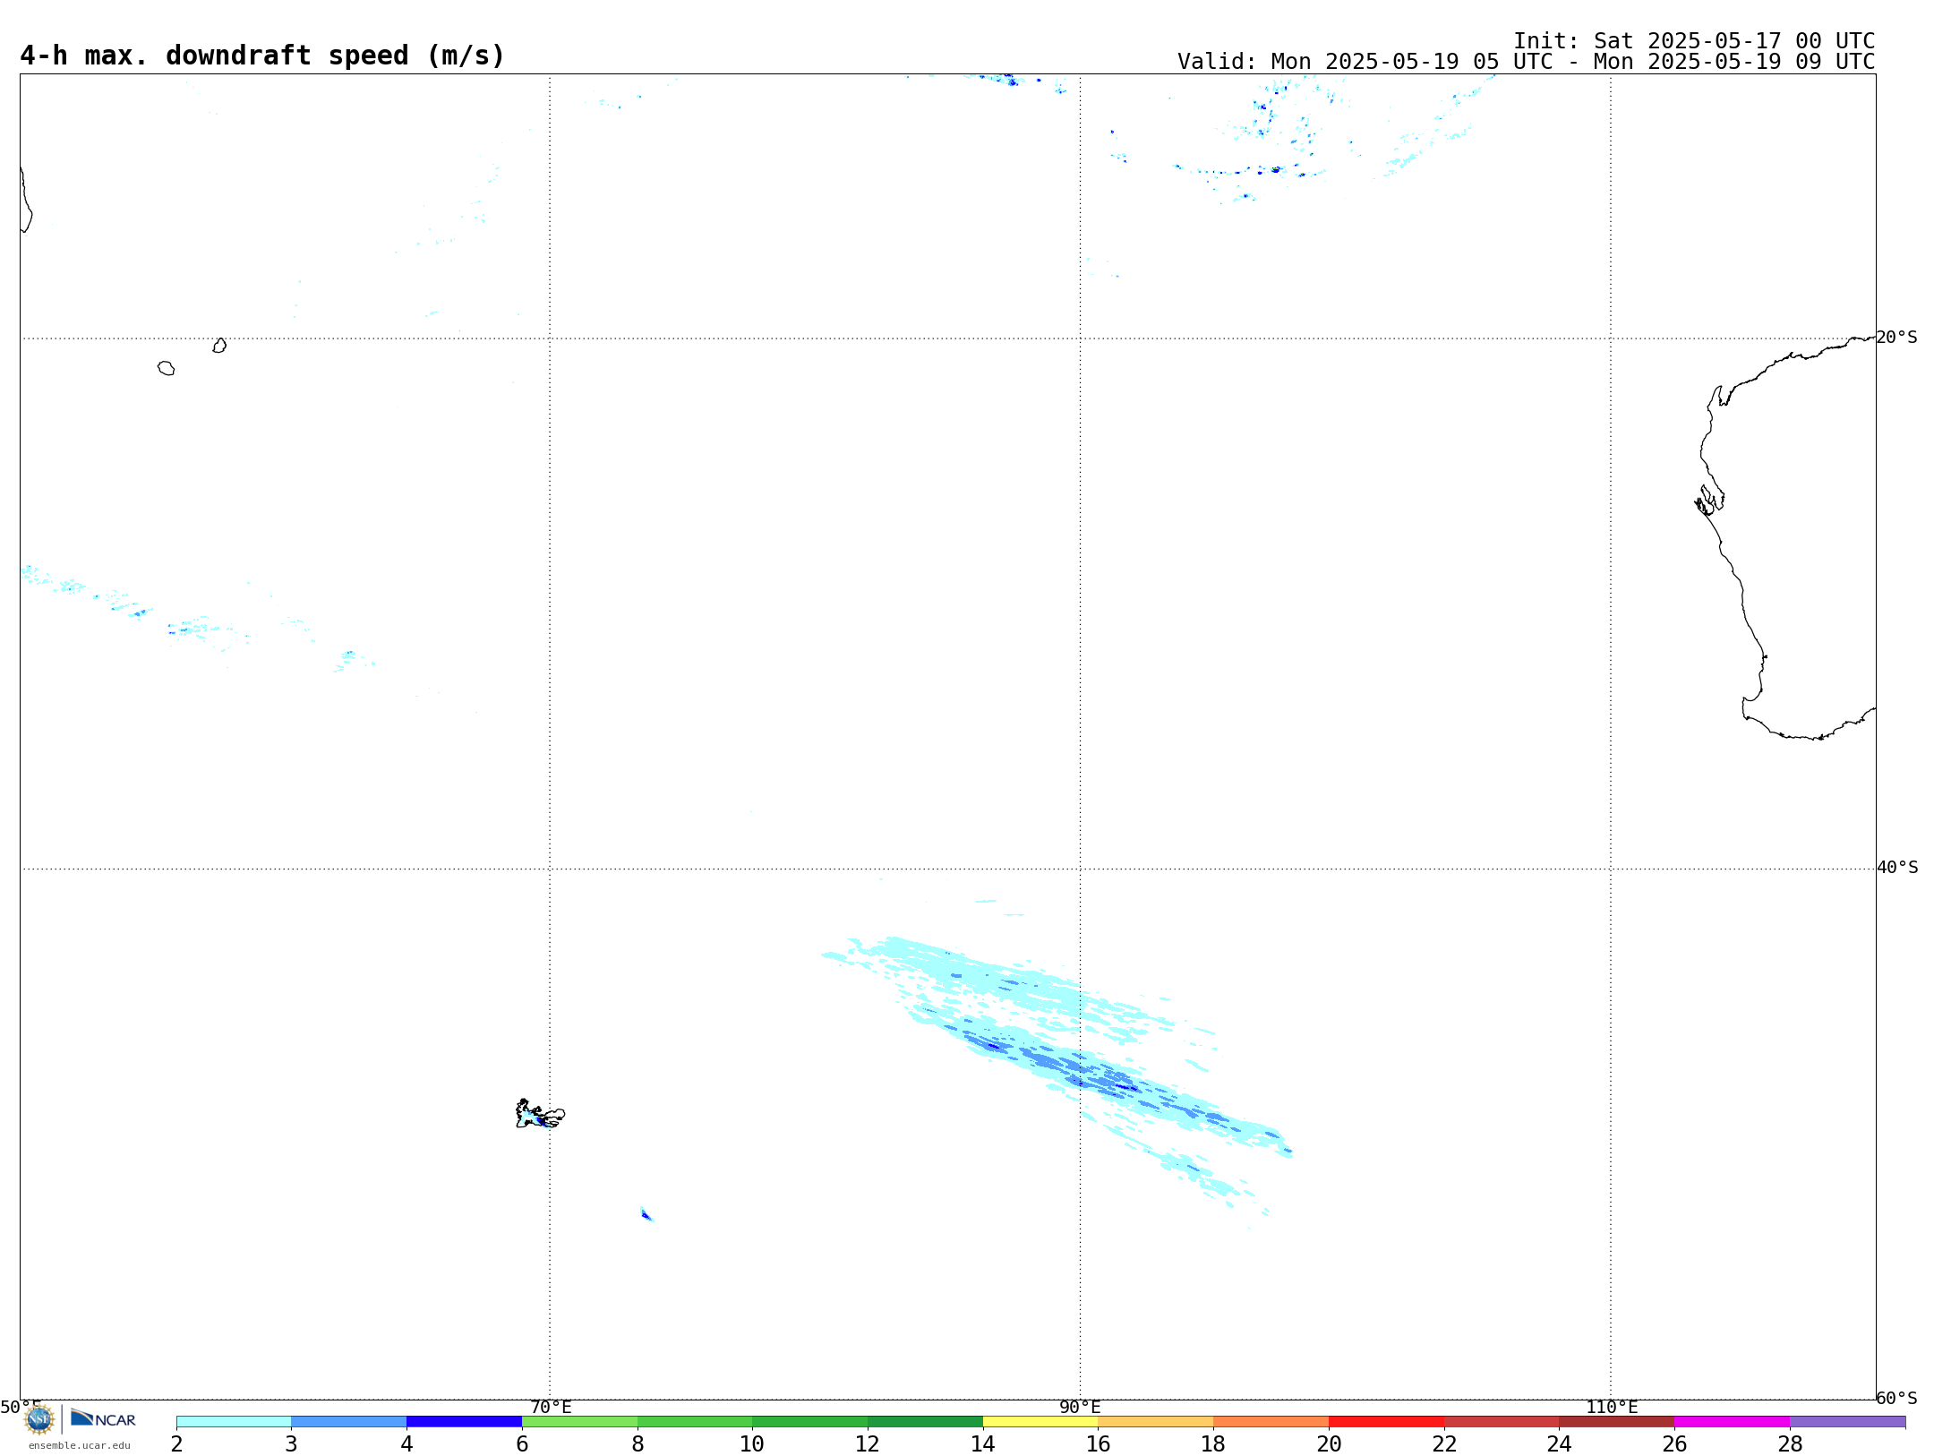
Task: Open the ensemble.ucar.edu link text
Action: (x=79, y=1445)
